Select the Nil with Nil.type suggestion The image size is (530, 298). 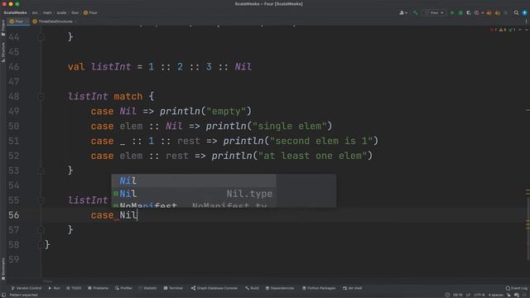coord(194,194)
